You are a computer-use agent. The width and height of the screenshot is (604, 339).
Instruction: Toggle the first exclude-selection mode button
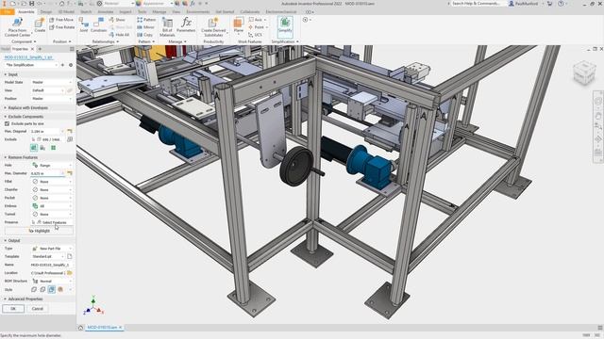[x=34, y=148]
